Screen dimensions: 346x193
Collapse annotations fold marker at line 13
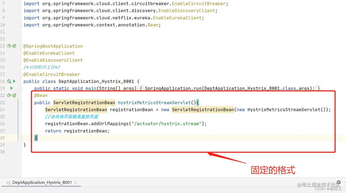21,46
